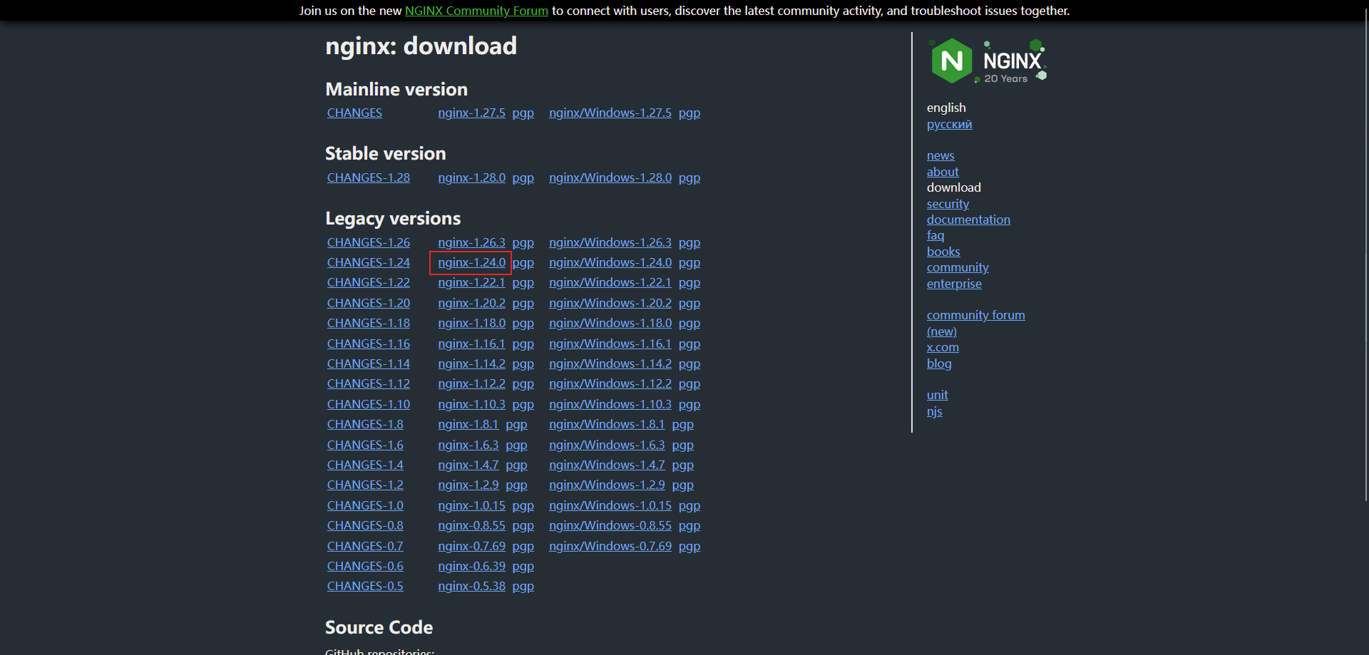Open CHANGES-1.20 changelog
This screenshot has width=1369, height=655.
[369, 303]
